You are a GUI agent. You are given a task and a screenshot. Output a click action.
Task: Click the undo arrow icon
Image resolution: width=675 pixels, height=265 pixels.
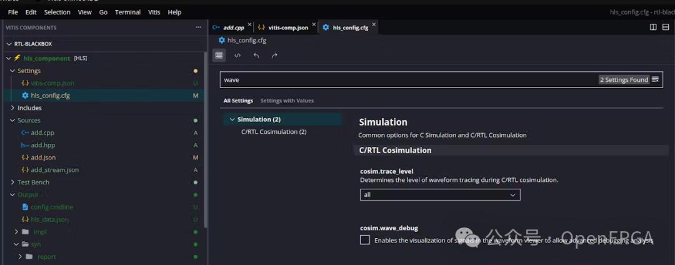coord(256,56)
